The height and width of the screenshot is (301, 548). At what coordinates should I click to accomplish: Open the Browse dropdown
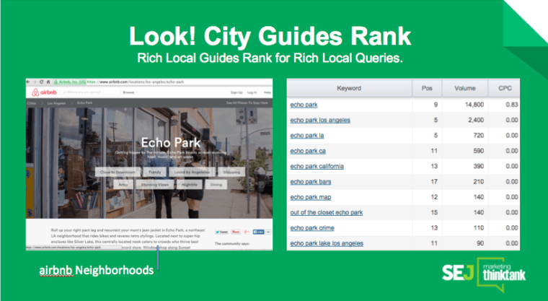pos(130,92)
